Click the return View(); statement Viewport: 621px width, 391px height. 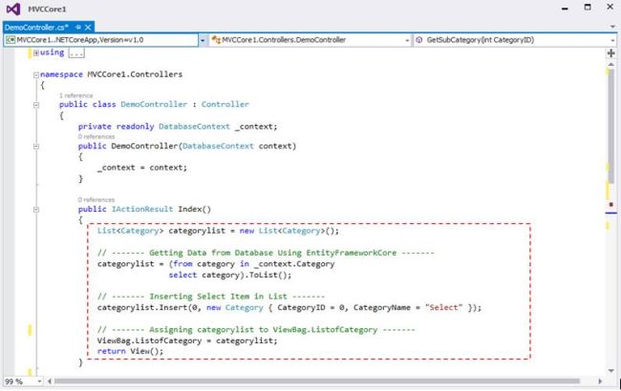(x=130, y=351)
